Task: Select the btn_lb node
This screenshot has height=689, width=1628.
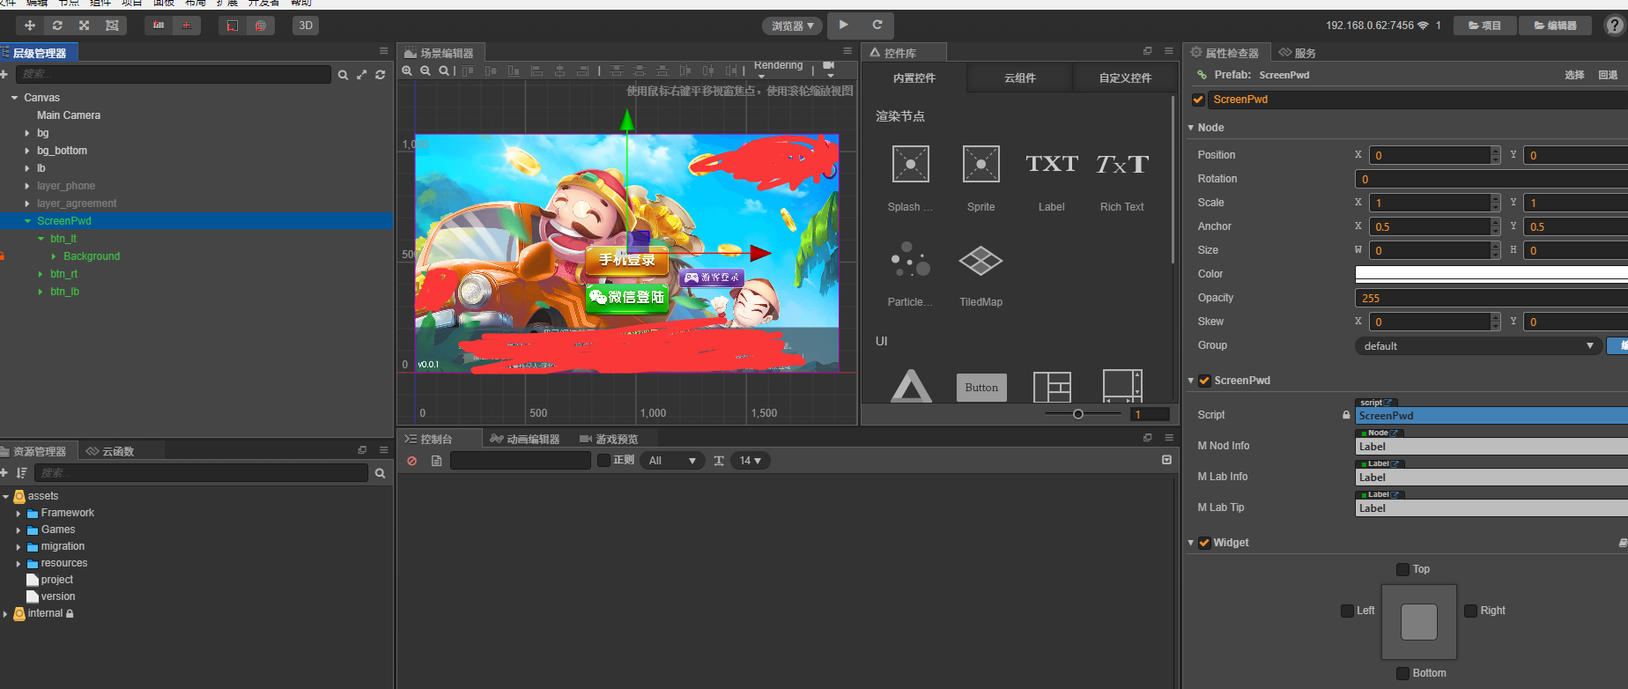Action: (64, 292)
